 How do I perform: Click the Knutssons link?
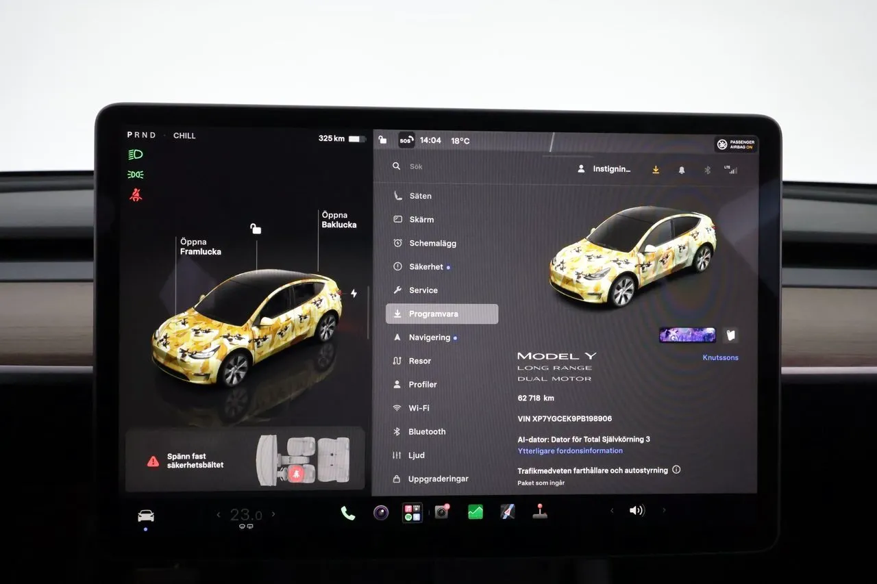click(x=721, y=357)
